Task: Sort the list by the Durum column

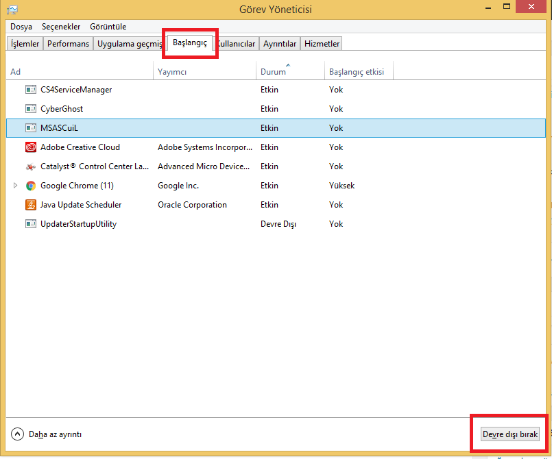Action: [x=274, y=71]
